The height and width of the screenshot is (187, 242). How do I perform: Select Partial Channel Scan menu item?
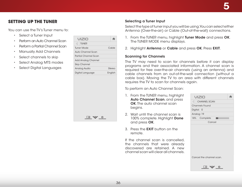[x=95, y=56]
